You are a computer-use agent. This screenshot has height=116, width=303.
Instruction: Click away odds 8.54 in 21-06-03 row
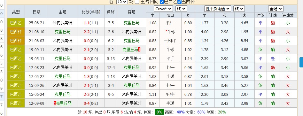click(x=245, y=41)
